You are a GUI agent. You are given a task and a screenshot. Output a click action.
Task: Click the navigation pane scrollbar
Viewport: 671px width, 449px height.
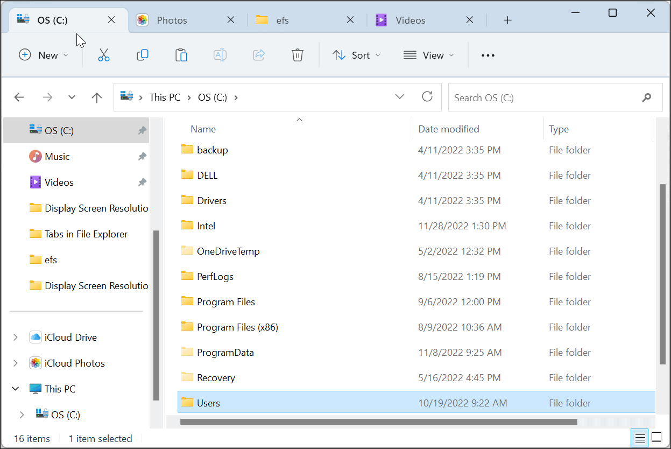156,315
